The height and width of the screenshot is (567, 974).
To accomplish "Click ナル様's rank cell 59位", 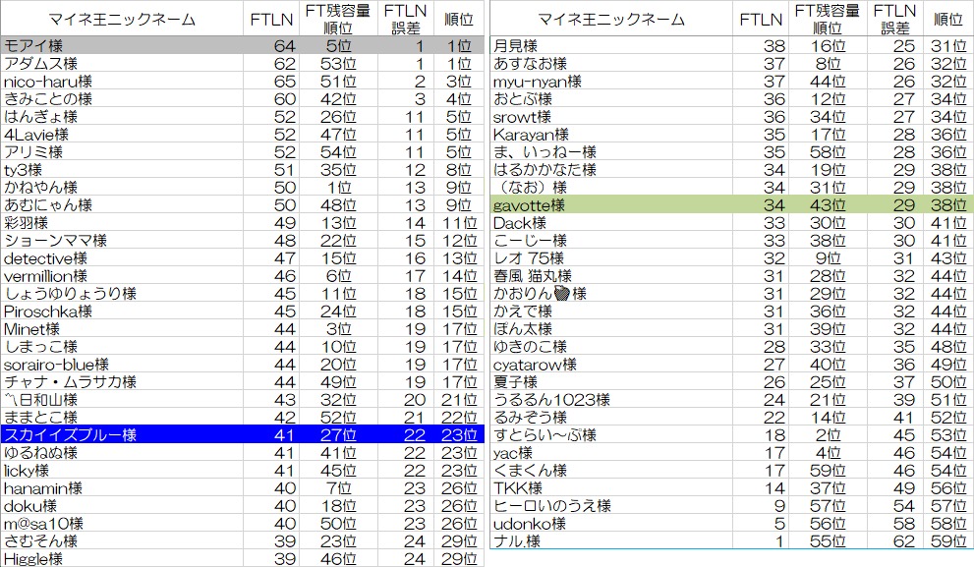I will pos(947,541).
